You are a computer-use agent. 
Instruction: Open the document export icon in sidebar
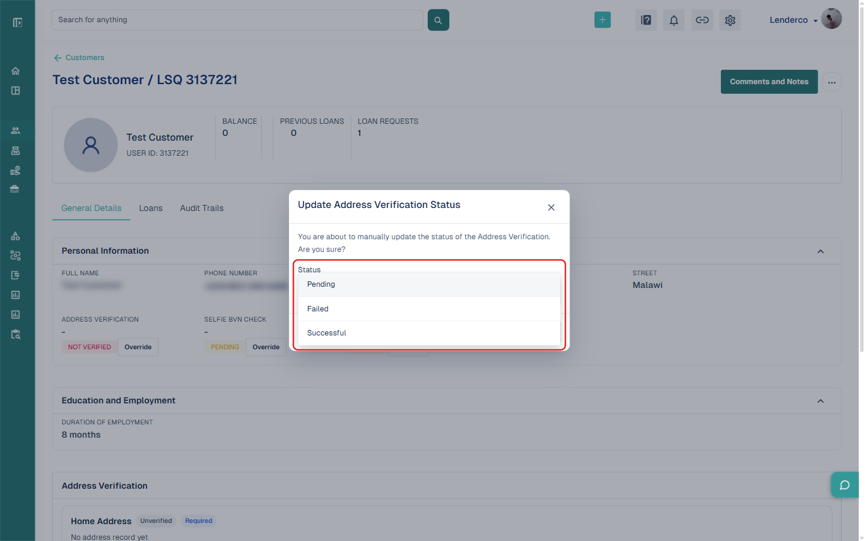pyautogui.click(x=16, y=275)
